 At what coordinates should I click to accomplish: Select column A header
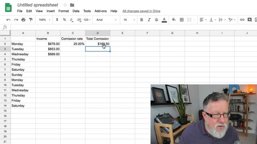[23, 33]
